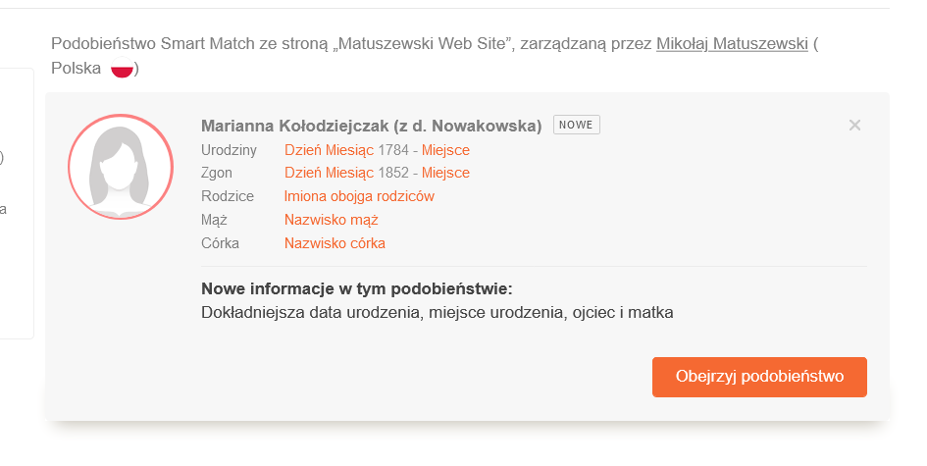Click the Polish flag icon
This screenshot has width=927, height=466.
(122, 69)
